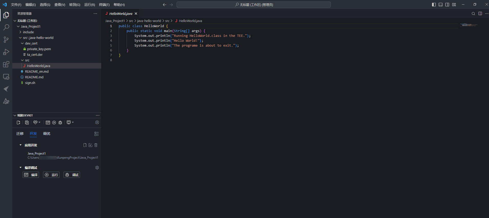489x218 pixels.
Task: Open dropdown arrow next to heart icon
Action: [39, 122]
